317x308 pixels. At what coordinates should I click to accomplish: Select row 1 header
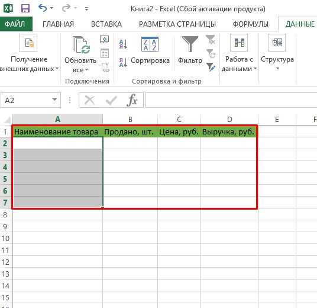click(6, 132)
